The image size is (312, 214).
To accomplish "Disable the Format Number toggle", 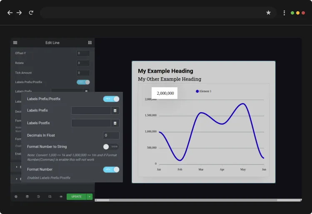I will pyautogui.click(x=111, y=170).
